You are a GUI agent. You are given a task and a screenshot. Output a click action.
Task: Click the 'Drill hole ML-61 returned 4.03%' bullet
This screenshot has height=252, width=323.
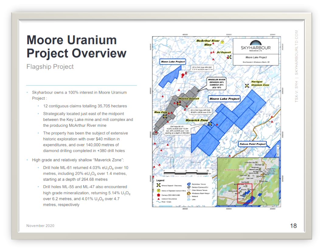pos(86,174)
